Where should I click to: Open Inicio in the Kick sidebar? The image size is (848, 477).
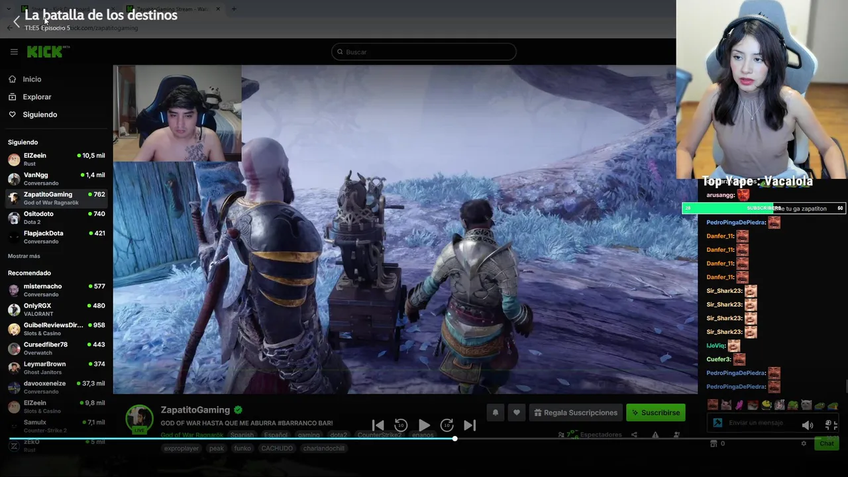32,79
